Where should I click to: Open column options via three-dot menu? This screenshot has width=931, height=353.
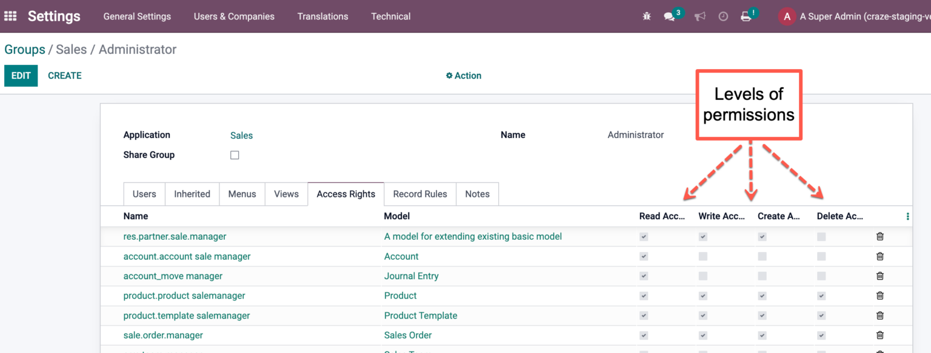907,216
